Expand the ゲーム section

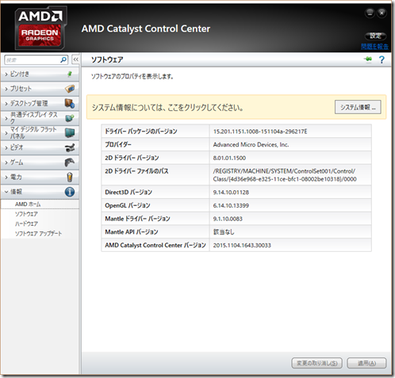[40, 162]
